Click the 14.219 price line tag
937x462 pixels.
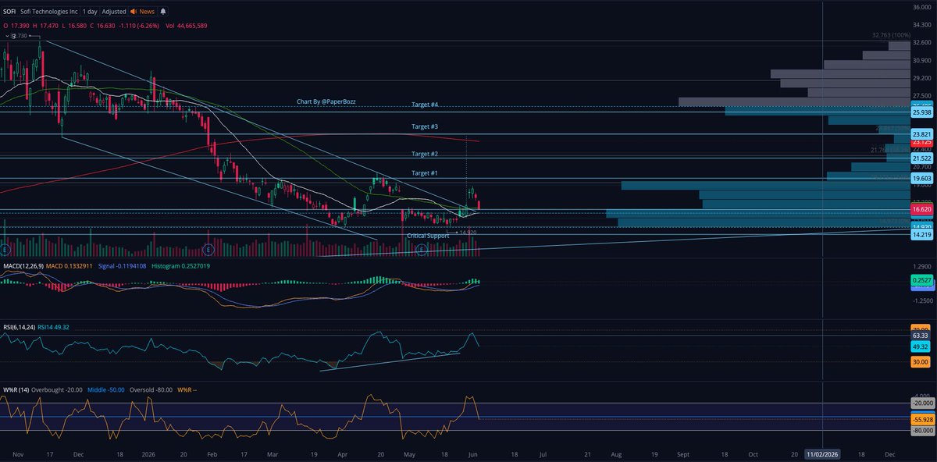point(922,234)
